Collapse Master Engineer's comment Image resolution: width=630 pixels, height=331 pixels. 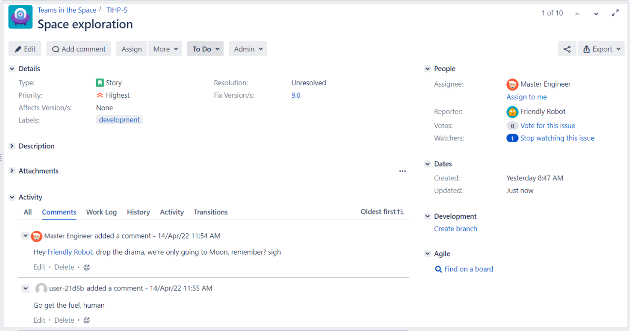(x=25, y=236)
